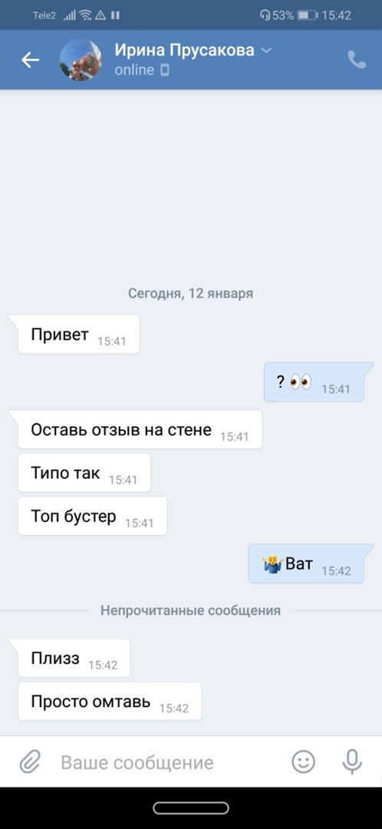Open the emoji smiley picker
Image resolution: width=382 pixels, height=829 pixels.
coord(303,762)
